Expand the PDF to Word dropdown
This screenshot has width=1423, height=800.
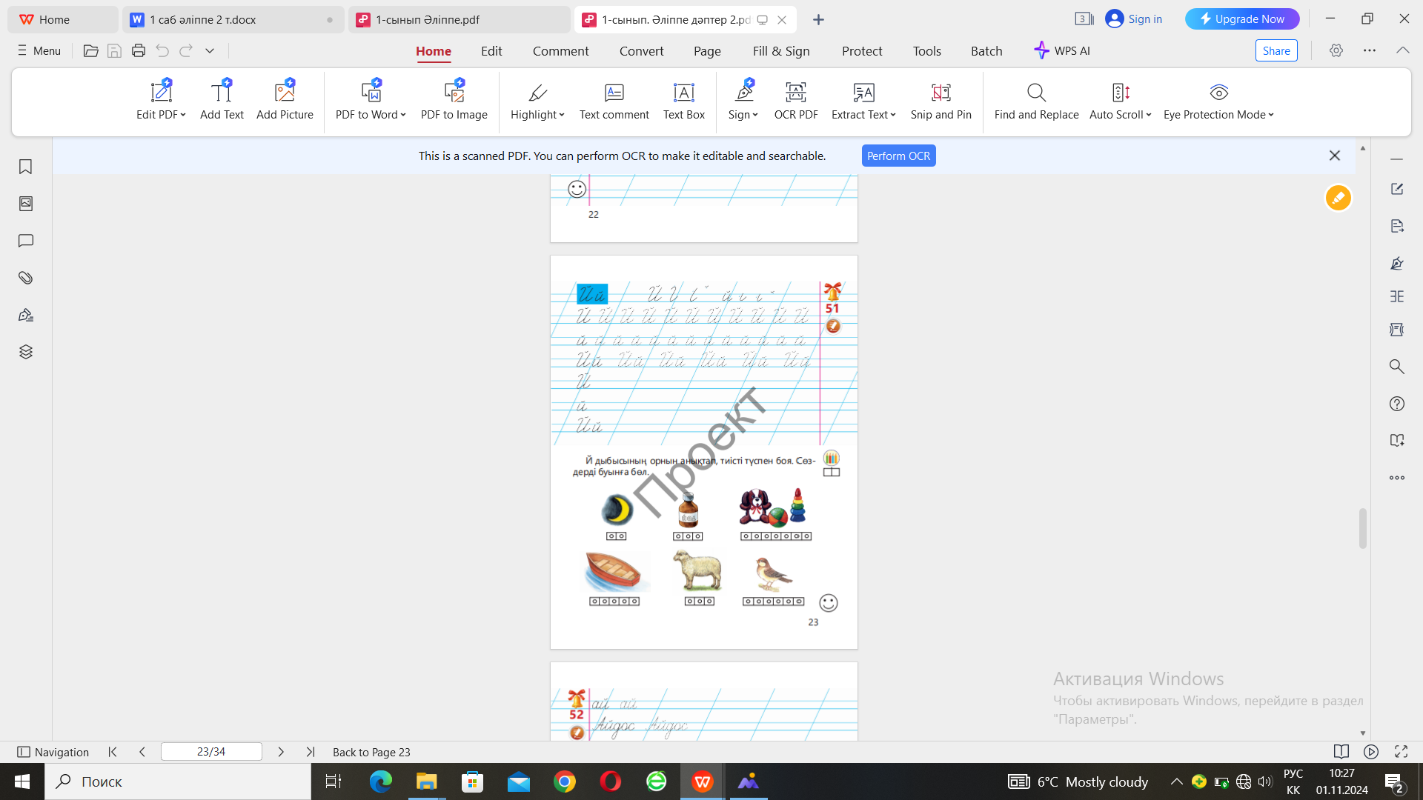tap(403, 115)
